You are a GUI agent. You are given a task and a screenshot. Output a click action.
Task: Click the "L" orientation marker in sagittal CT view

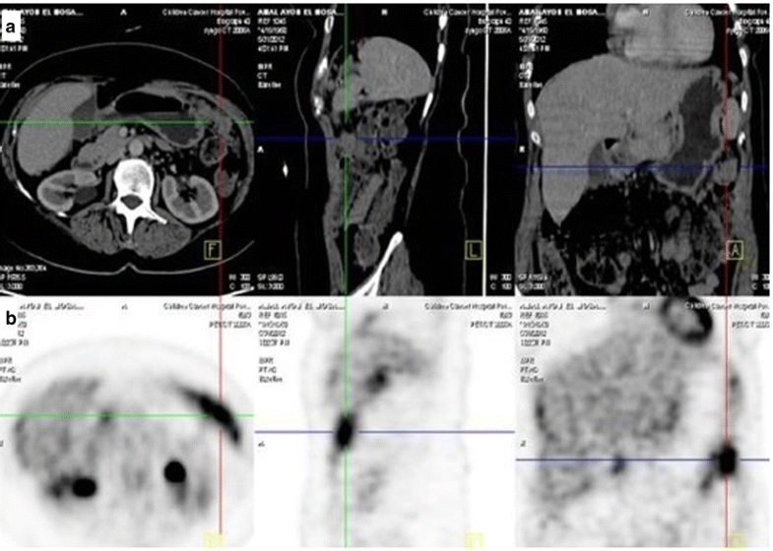point(474,251)
